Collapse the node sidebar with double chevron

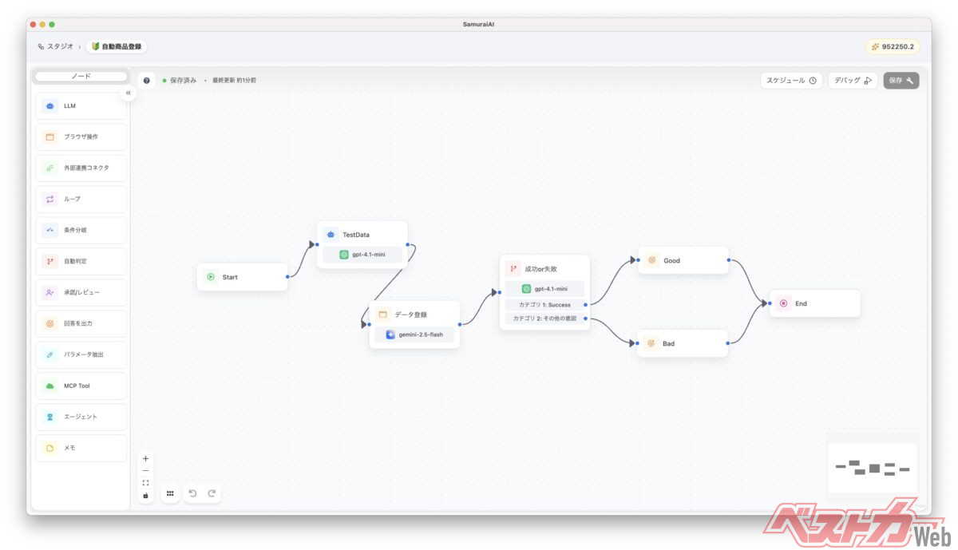click(129, 93)
